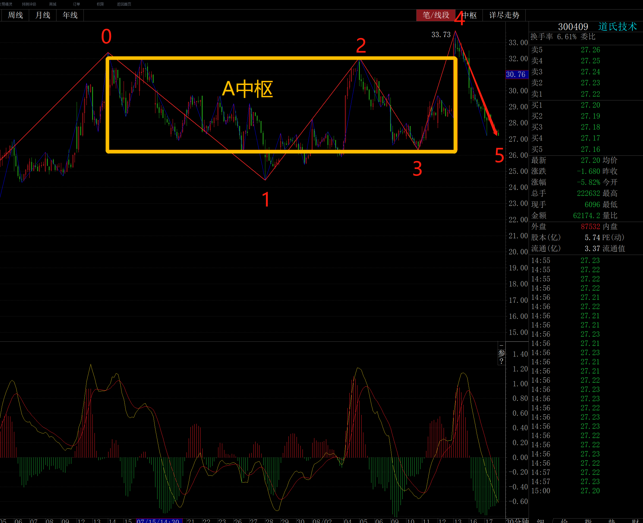The width and height of the screenshot is (643, 523).
Task: Click the 15:00 27.20 tick row
Action: coord(586,491)
